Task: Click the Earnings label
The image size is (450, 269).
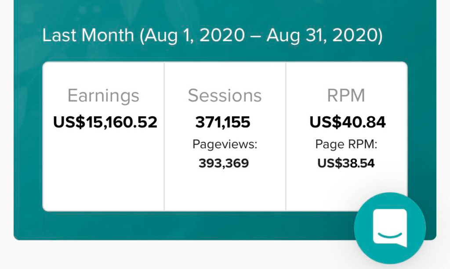Action: tap(103, 96)
